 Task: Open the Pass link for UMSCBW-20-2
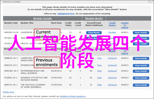tap(100, 71)
